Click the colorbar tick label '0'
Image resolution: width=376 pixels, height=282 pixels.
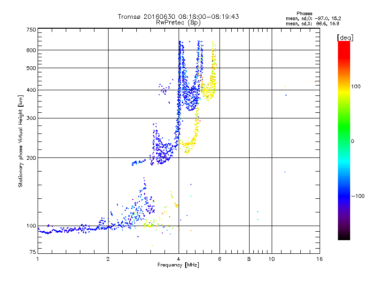tap(352, 141)
